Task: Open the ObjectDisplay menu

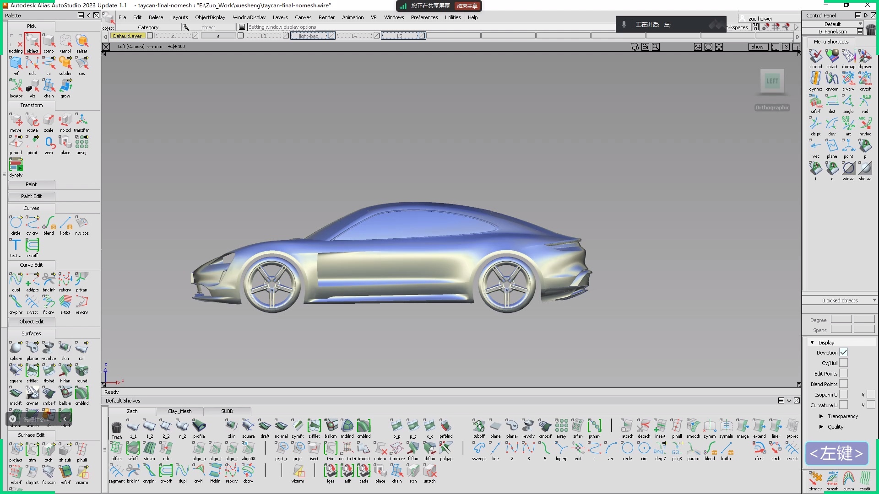Action: pyautogui.click(x=210, y=17)
